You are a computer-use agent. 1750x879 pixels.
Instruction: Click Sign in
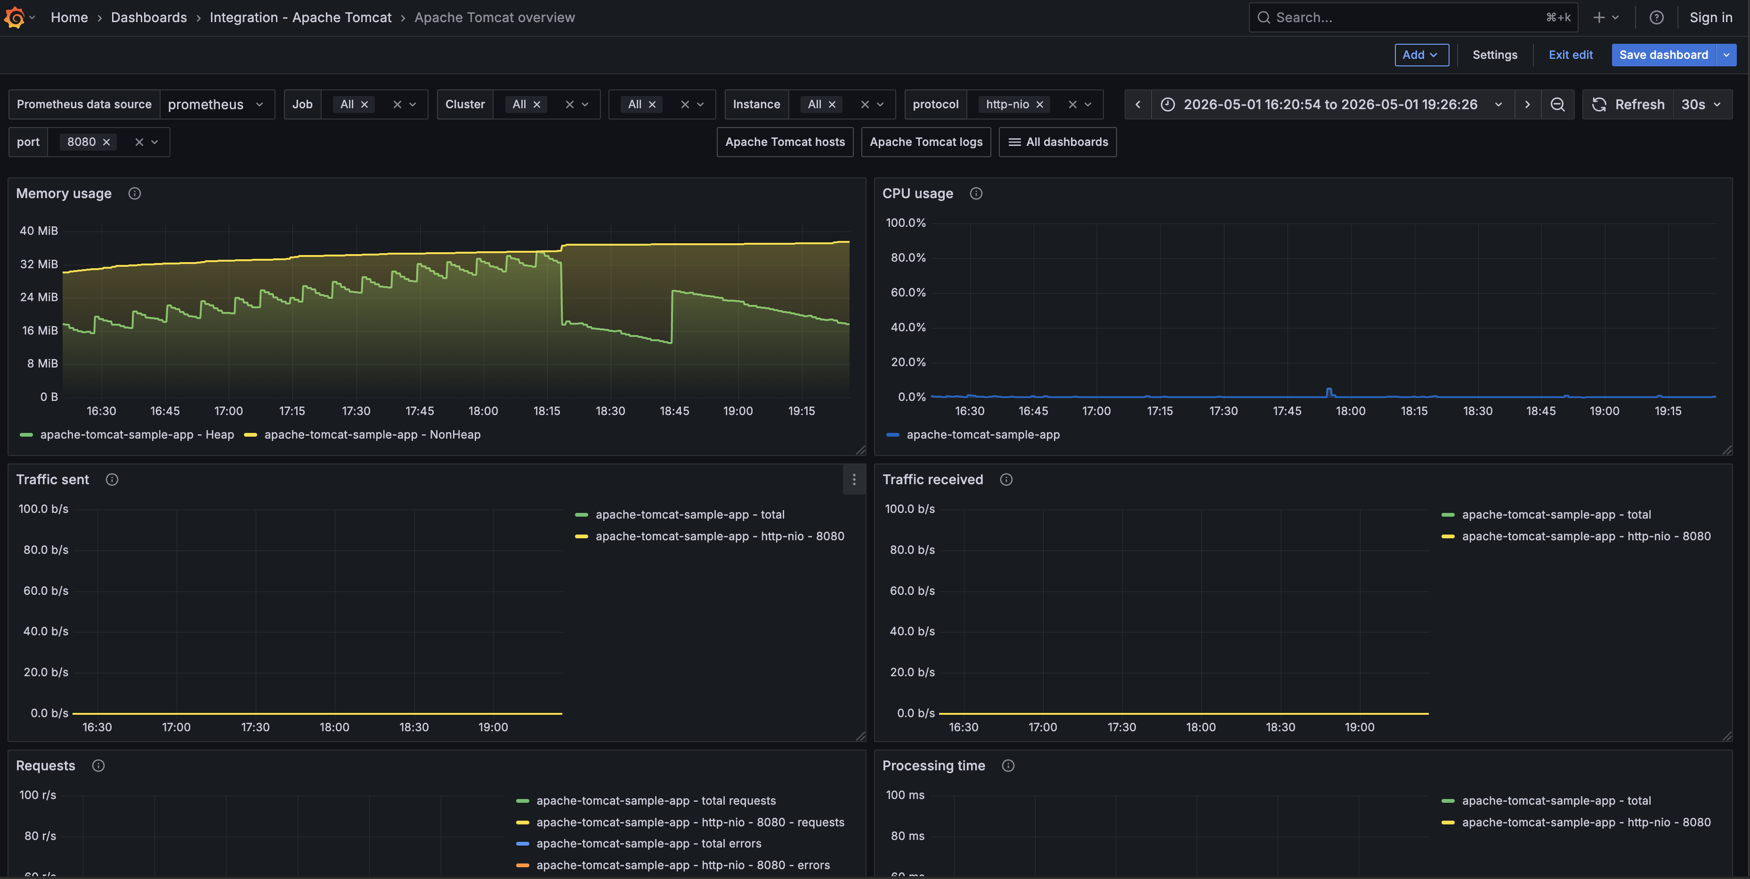(x=1710, y=18)
